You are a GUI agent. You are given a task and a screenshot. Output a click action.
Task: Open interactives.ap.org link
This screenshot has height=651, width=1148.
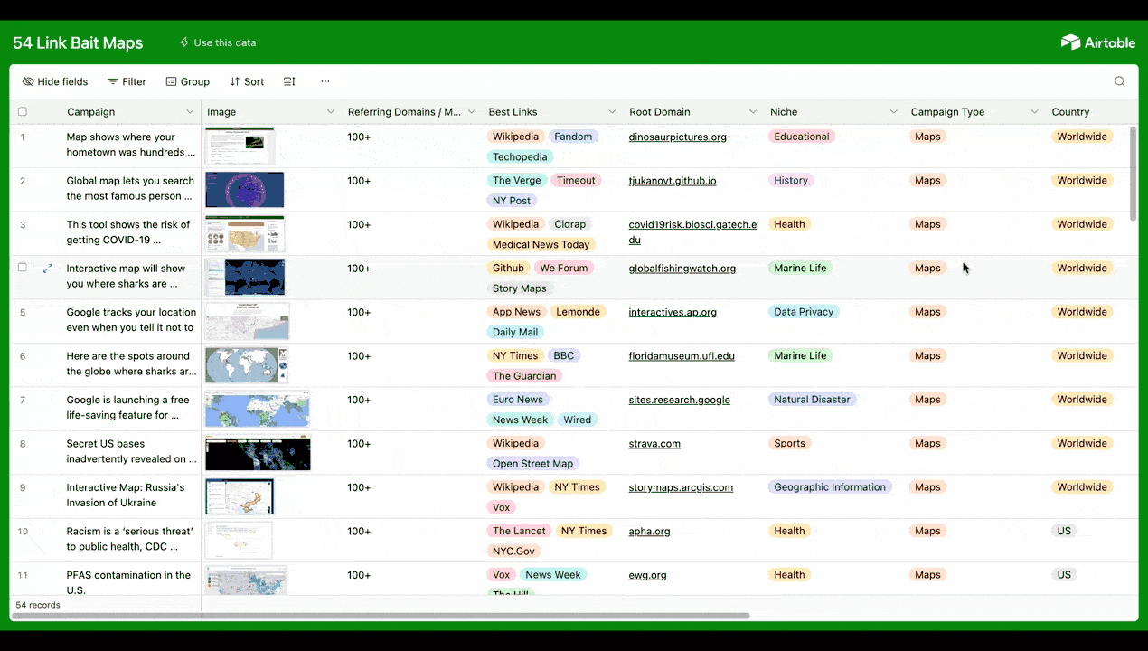click(x=673, y=312)
